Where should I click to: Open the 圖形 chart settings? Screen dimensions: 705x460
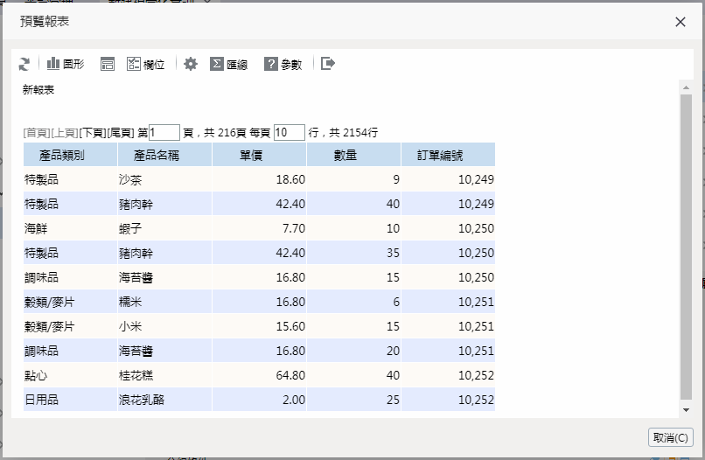pos(66,64)
